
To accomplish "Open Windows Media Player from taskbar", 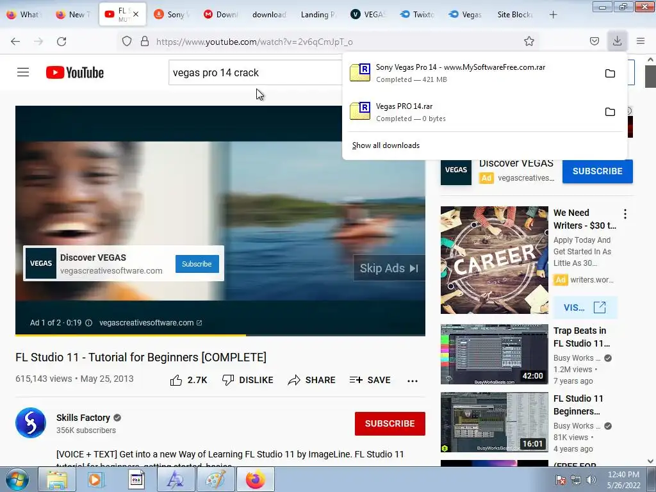I will [96, 479].
